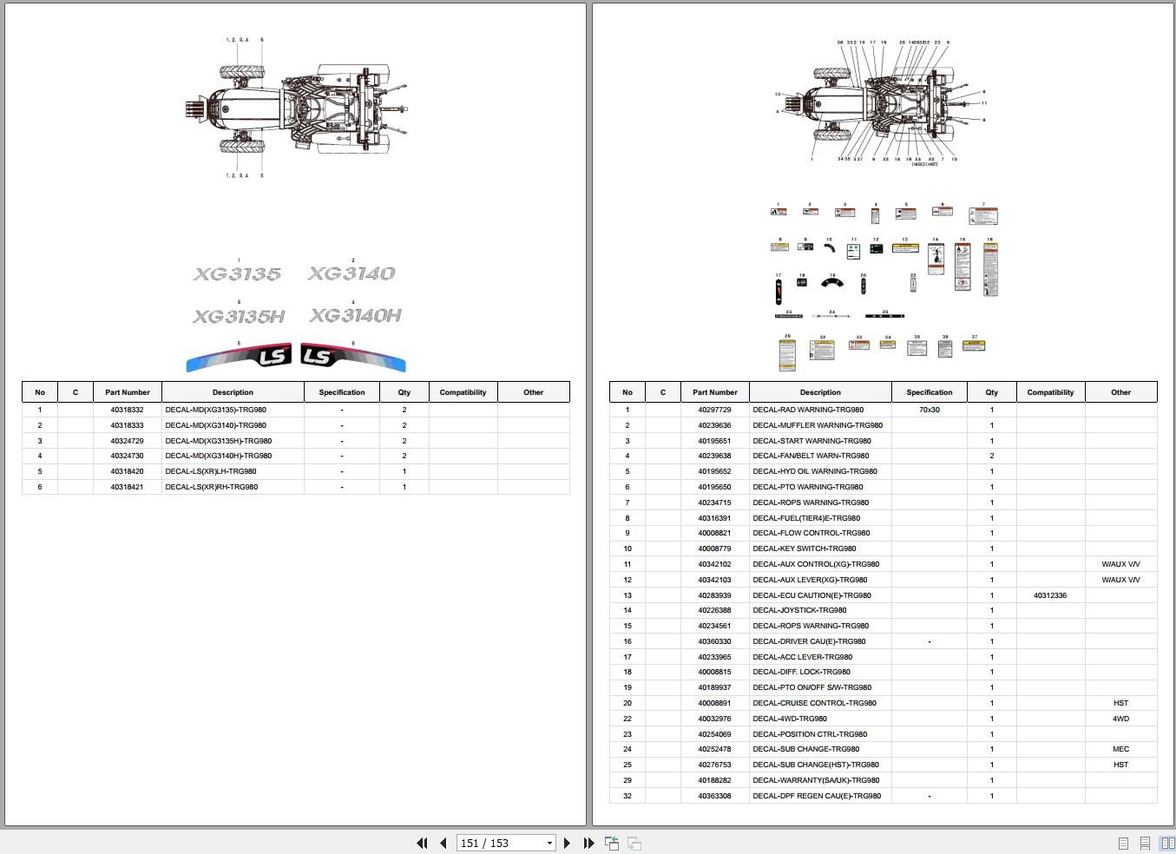Click the right table Description header
This screenshot has width=1176, height=854.
click(x=820, y=392)
